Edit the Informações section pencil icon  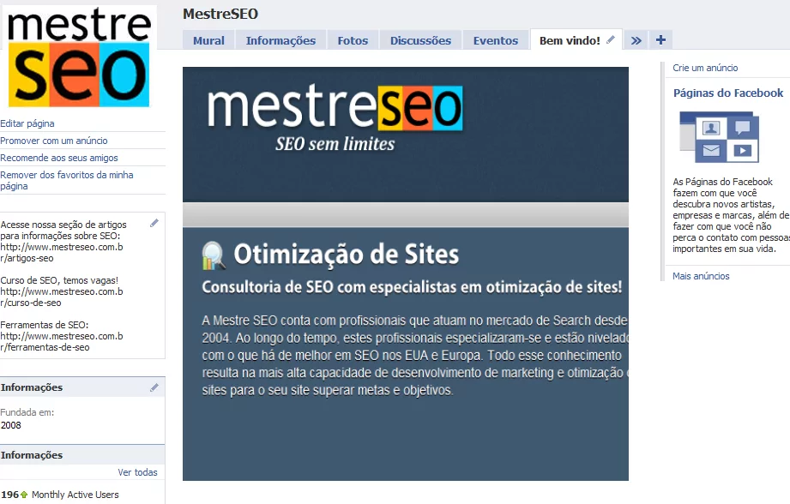coord(154,387)
